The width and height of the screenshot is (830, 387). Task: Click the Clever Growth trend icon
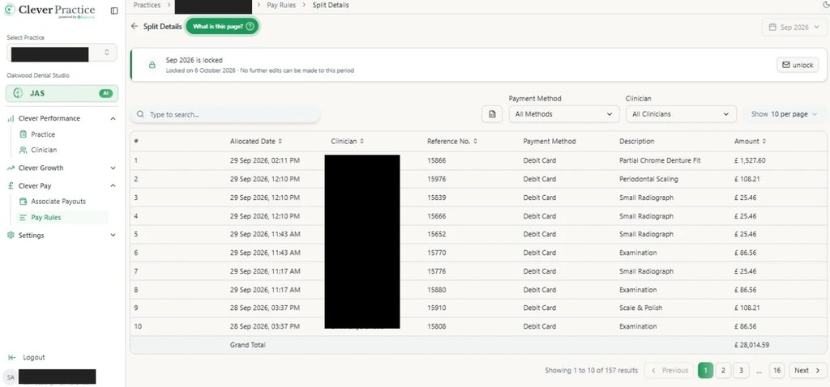(x=11, y=168)
